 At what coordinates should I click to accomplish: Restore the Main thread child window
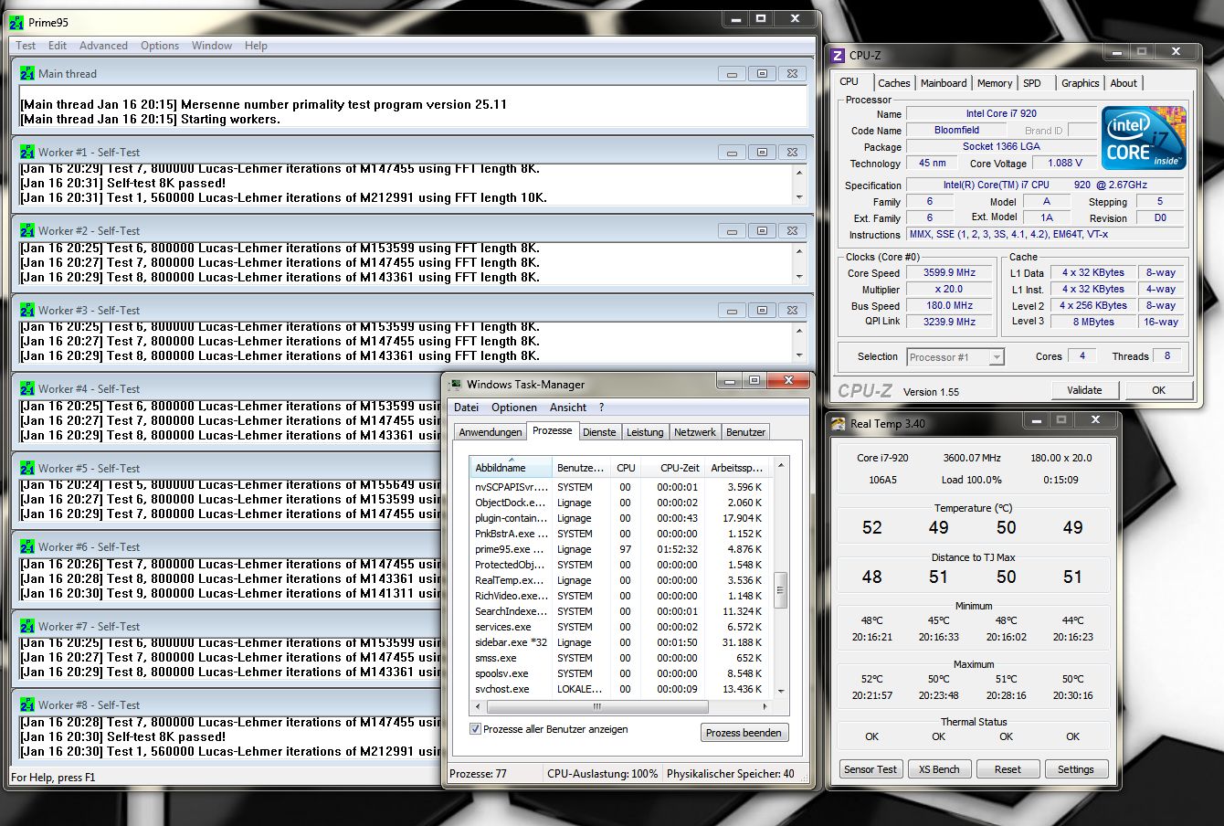[x=762, y=73]
